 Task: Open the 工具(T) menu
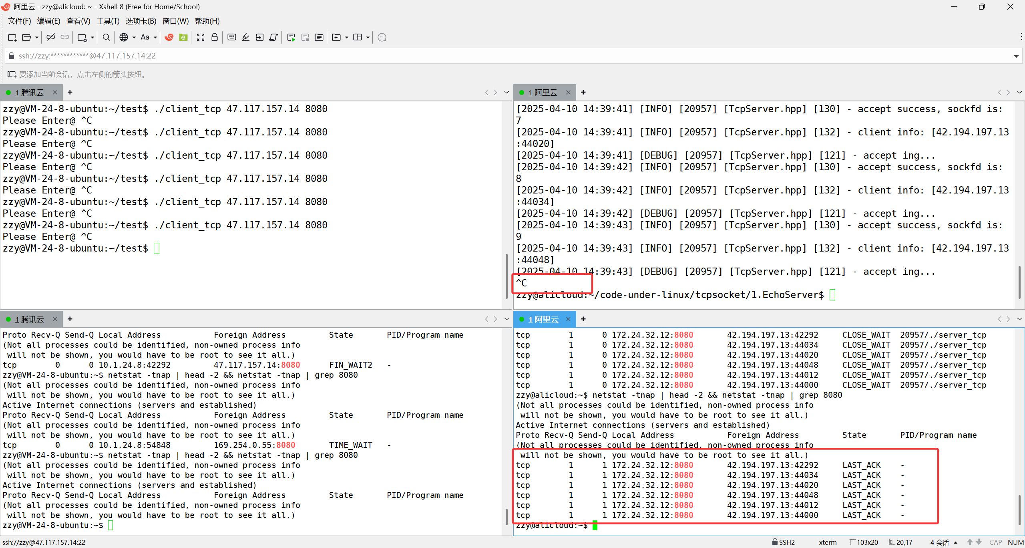tap(108, 21)
